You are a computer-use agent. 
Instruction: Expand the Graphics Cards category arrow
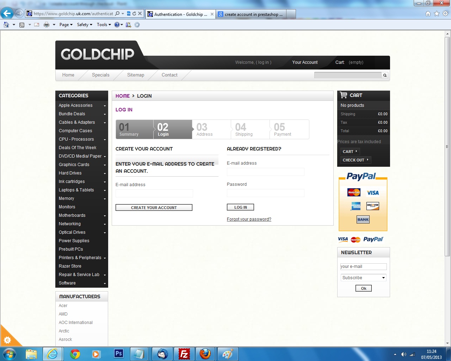(x=105, y=165)
